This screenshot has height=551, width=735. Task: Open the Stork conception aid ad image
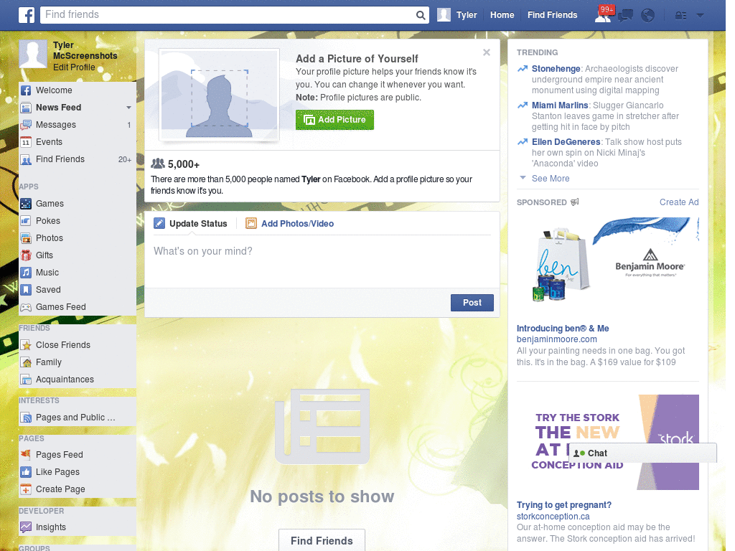click(607, 442)
